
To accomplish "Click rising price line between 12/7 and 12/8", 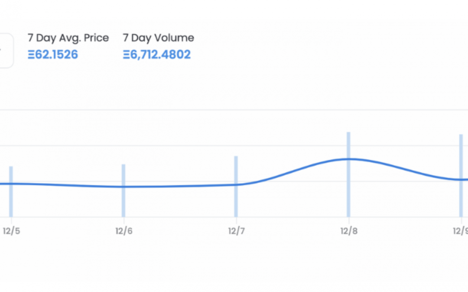I will click(292, 171).
